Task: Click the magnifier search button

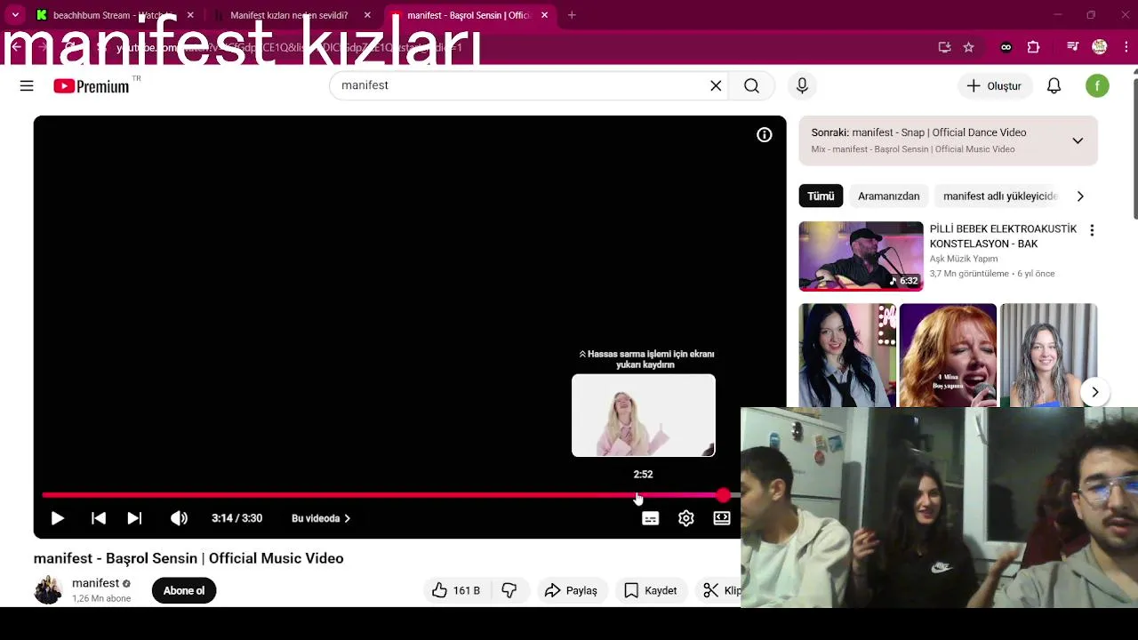Action: point(751,85)
